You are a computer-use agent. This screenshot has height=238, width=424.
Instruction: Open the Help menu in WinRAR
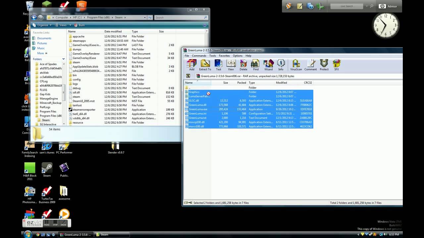(x=248, y=56)
